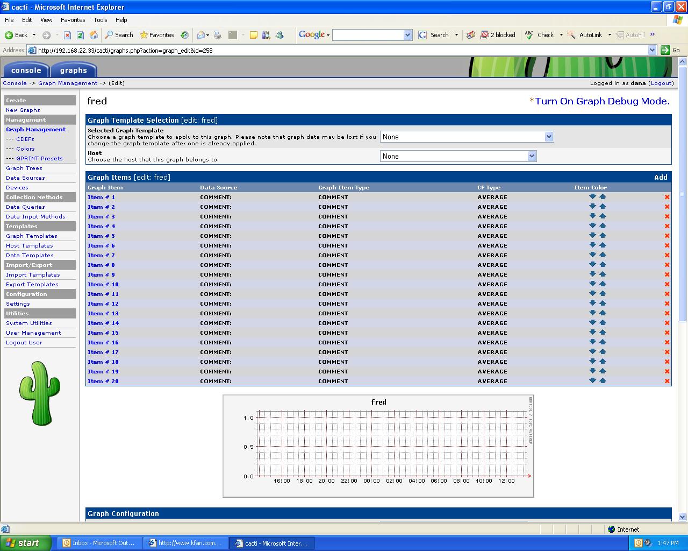
Task: Open CDEFs sidebar link
Action: pyautogui.click(x=25, y=139)
